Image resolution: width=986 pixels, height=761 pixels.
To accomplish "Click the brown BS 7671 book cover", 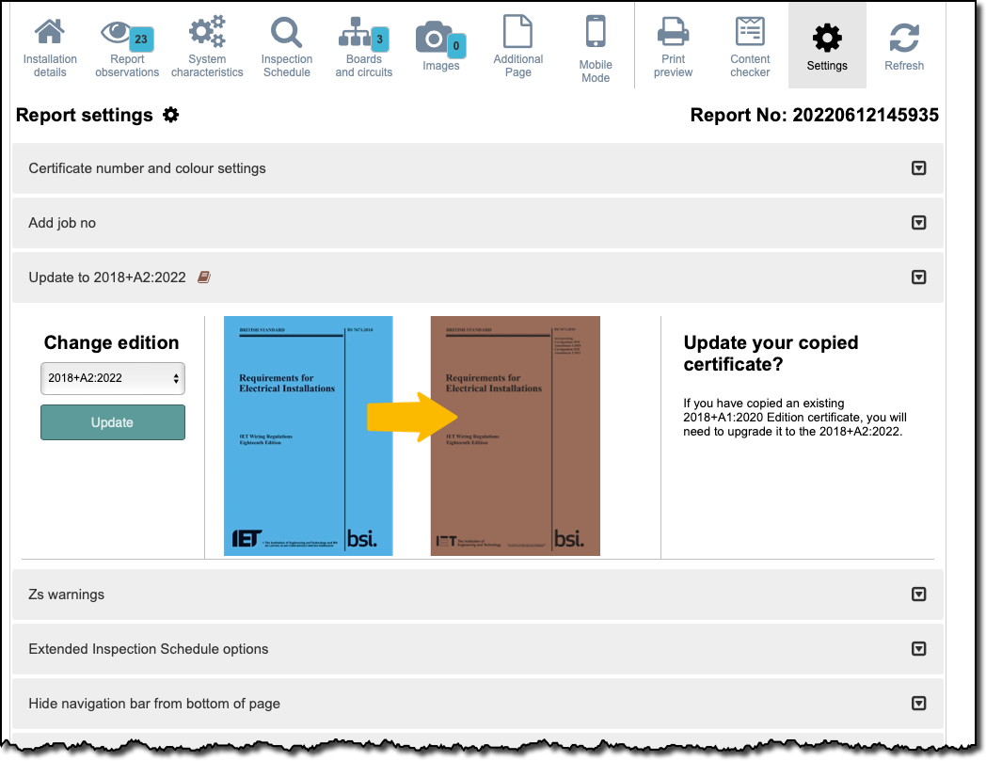I will coord(515,436).
